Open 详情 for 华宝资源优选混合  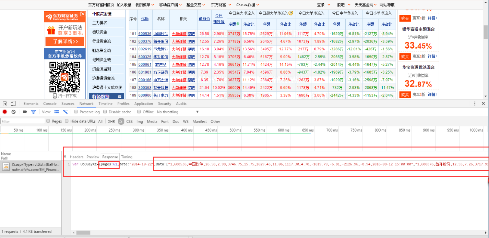pyautogui.click(x=432, y=94)
